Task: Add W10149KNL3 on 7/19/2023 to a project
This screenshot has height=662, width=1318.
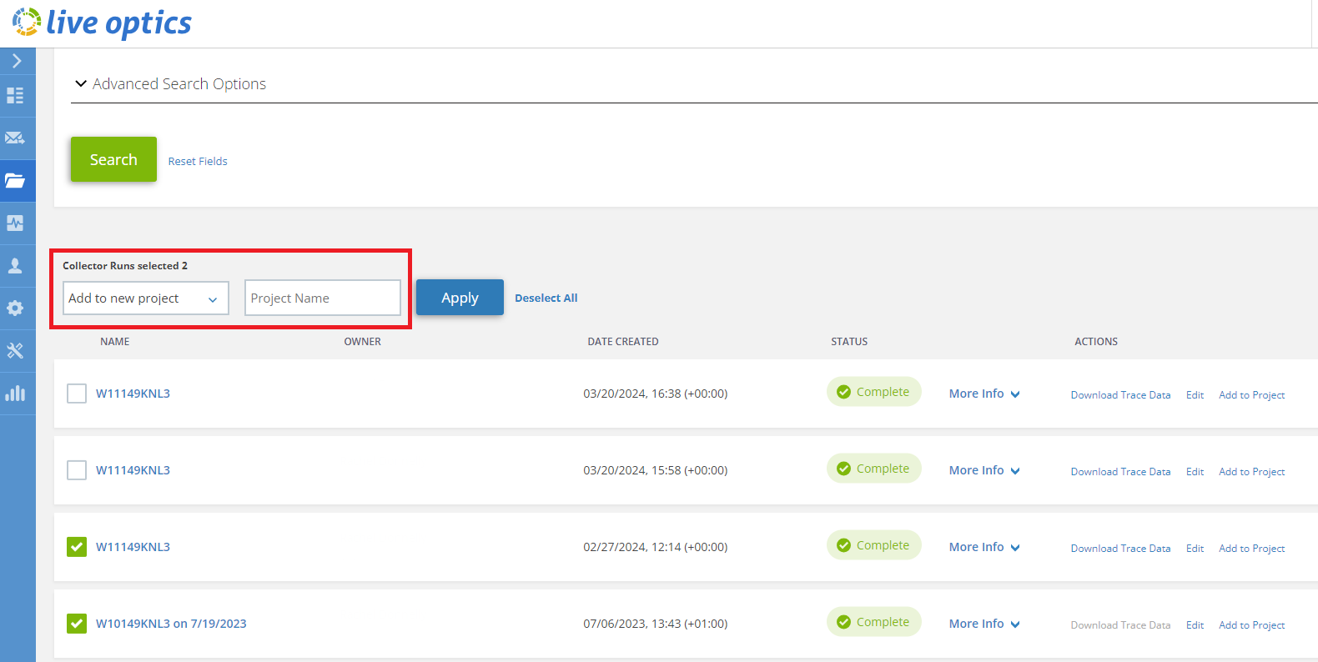Action: click(x=1252, y=625)
